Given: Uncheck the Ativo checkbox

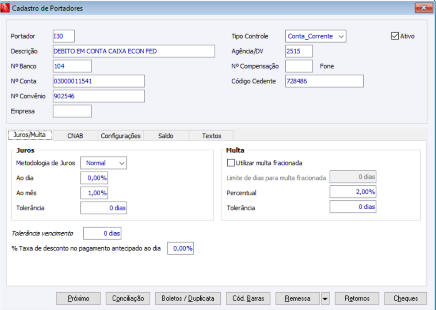Looking at the screenshot, I should click(394, 36).
